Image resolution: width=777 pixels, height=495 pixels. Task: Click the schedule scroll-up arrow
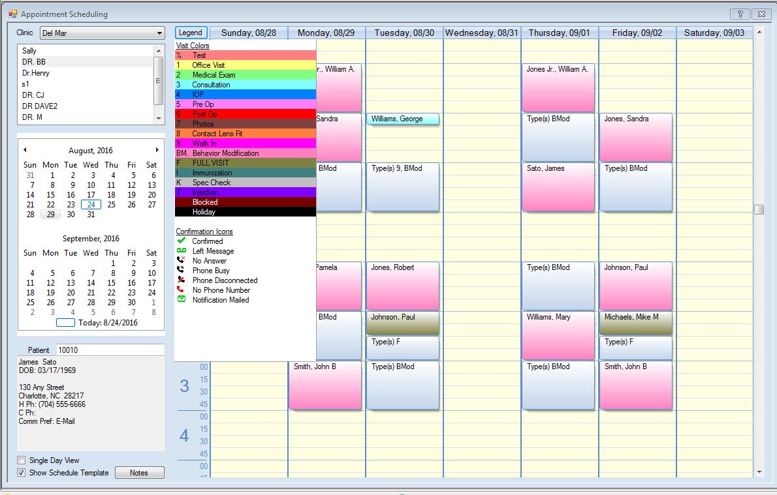point(759,32)
